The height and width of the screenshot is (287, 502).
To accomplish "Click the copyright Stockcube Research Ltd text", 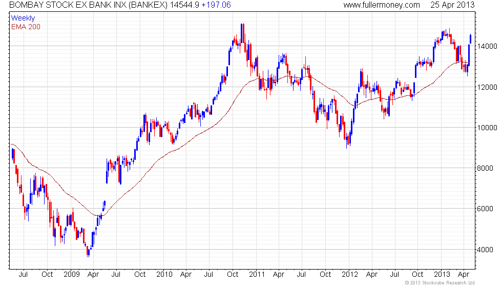I will (x=440, y=283).
